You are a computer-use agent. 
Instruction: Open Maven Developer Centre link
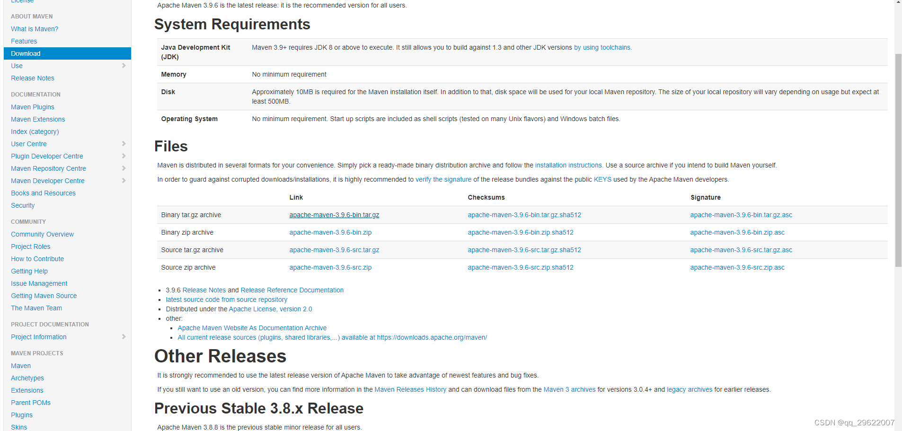48,181
